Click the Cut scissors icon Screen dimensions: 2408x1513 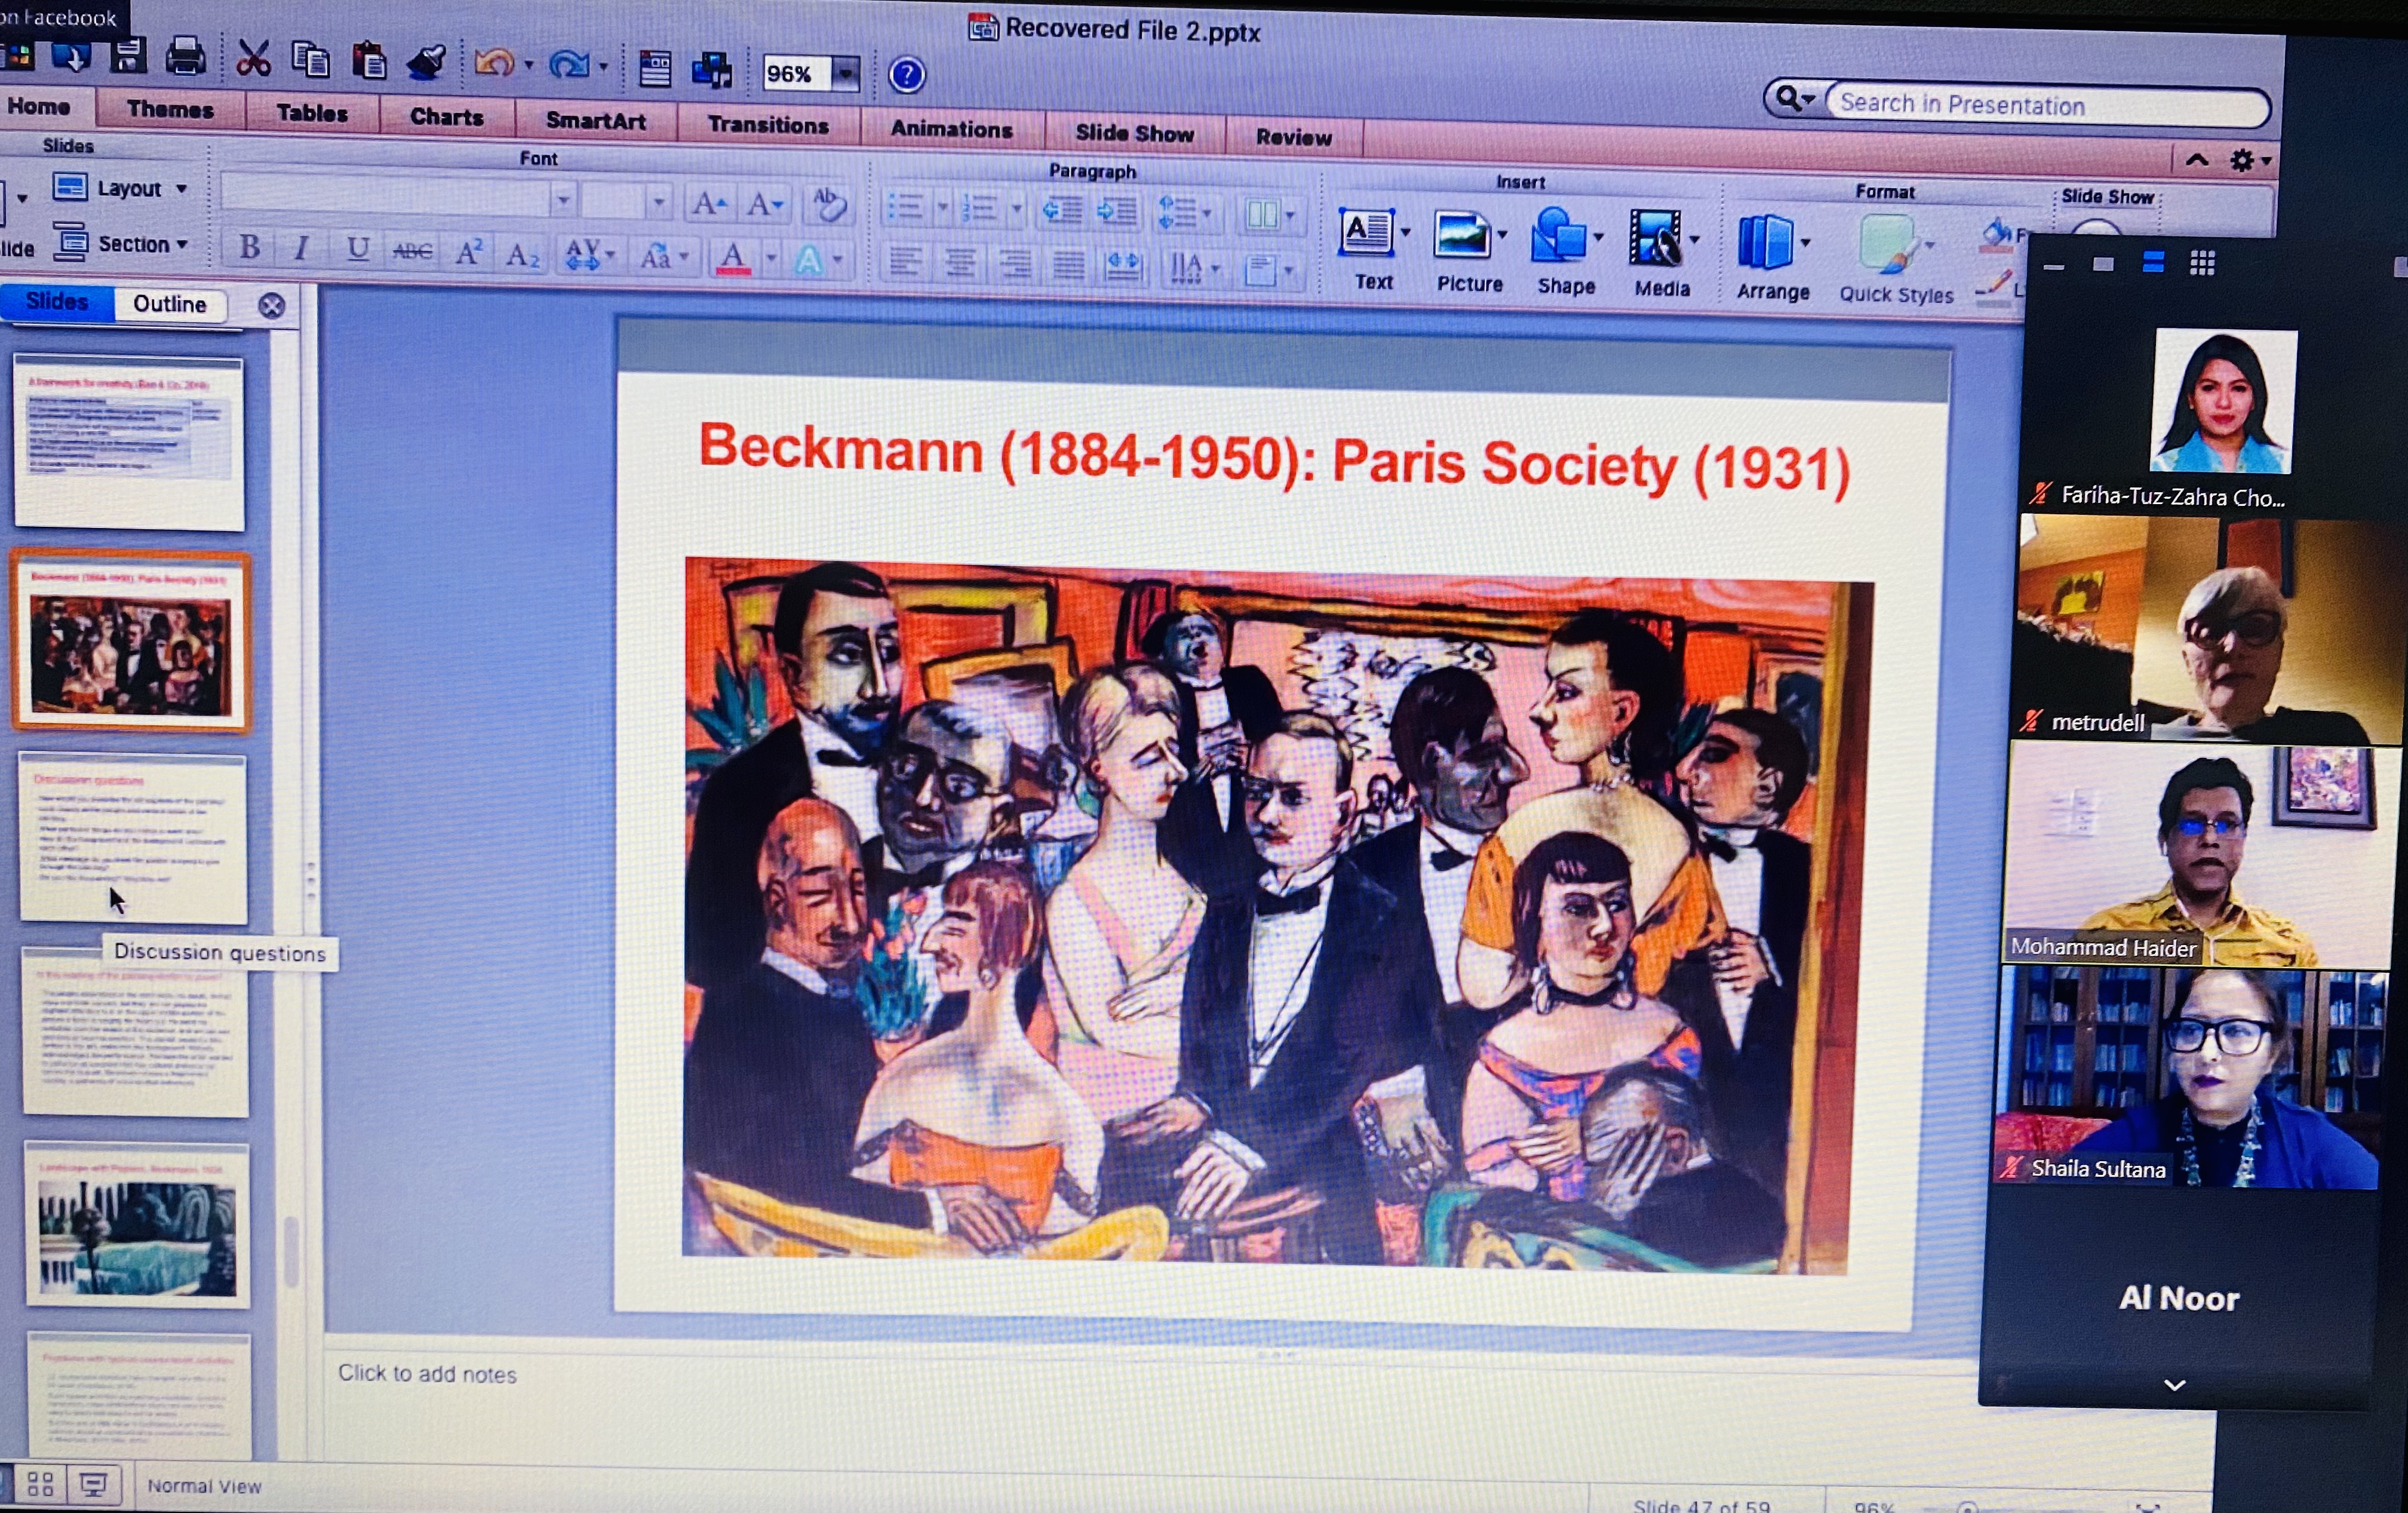pyautogui.click(x=253, y=59)
